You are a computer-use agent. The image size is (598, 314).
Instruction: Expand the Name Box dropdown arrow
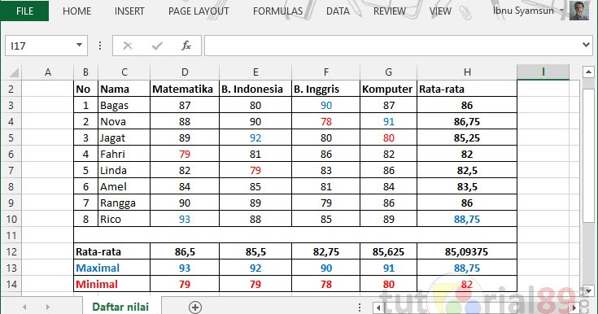(79, 45)
